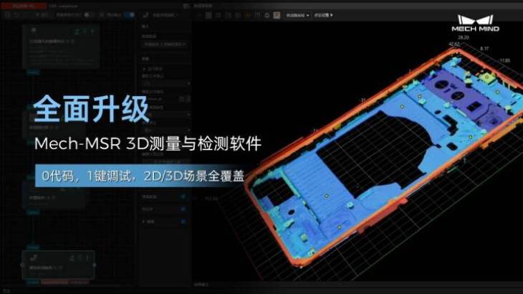Viewport: 523px width, 294px height.
Task: Select the top step node in workflow graph
Action: tap(61, 46)
